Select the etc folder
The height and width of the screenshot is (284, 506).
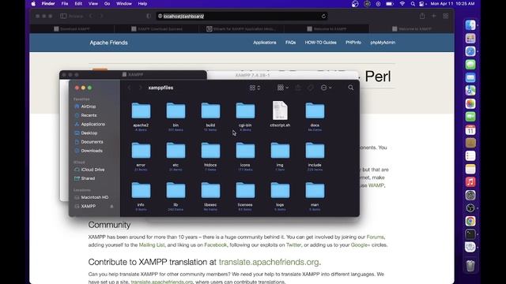click(x=176, y=151)
